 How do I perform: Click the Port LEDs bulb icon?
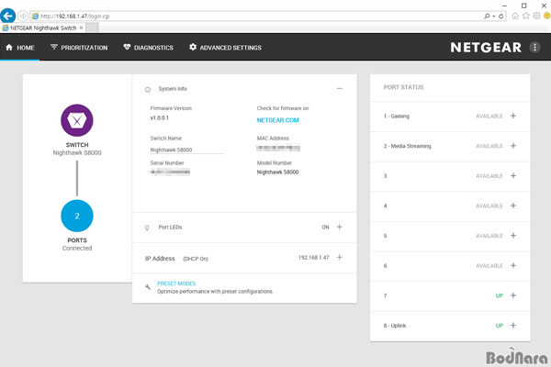[147, 228]
